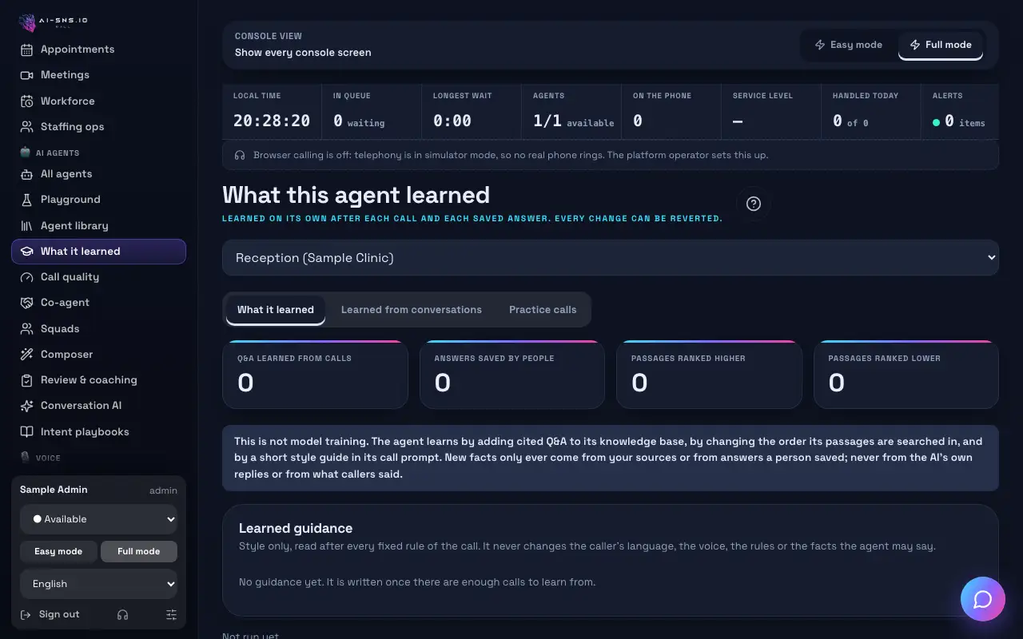1023x639 pixels.
Task: Open the floating chat bubble button
Action: [x=983, y=599]
